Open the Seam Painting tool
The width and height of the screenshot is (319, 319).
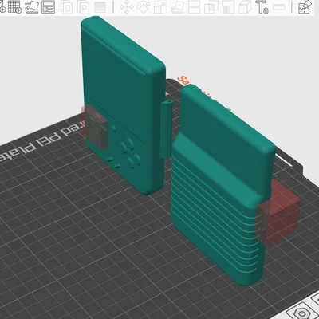(x=245, y=7)
